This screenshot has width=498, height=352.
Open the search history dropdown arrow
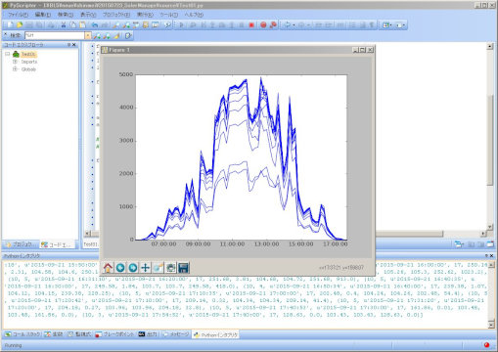click(88, 35)
